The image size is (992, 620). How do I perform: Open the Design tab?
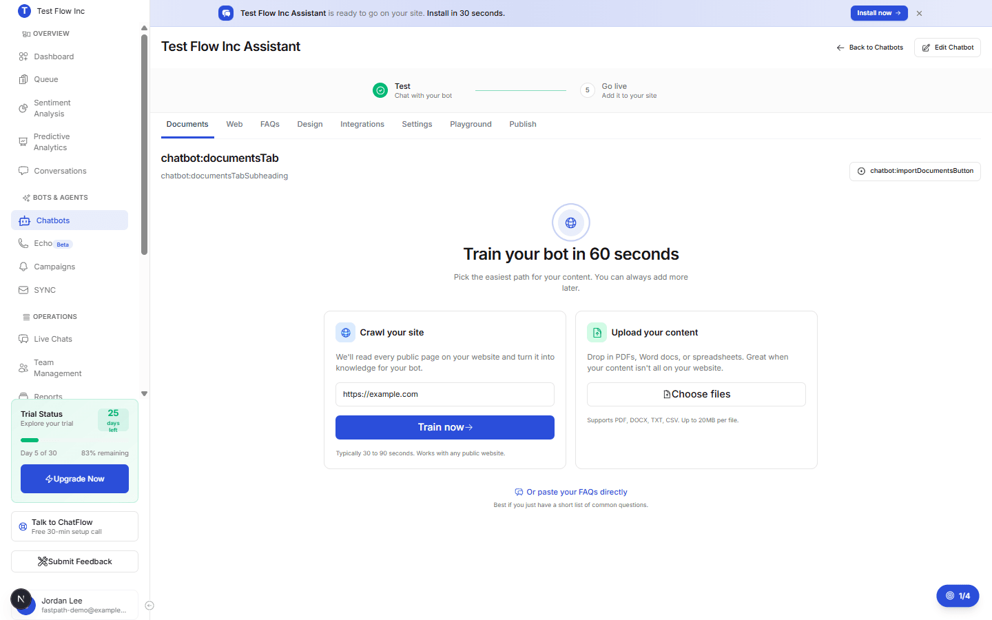click(310, 125)
